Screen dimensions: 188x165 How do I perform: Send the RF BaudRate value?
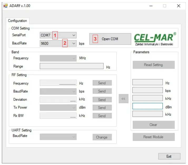pos(102,91)
